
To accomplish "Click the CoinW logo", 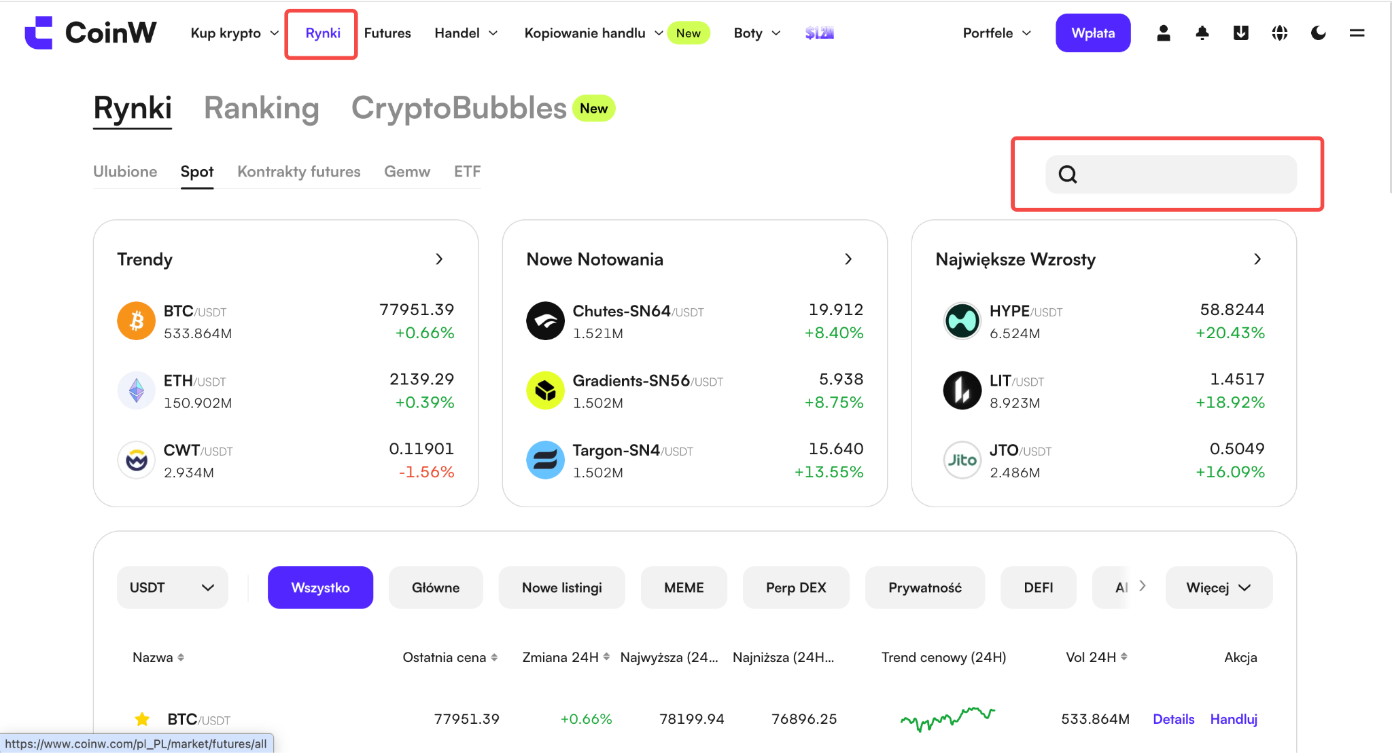I will [90, 33].
